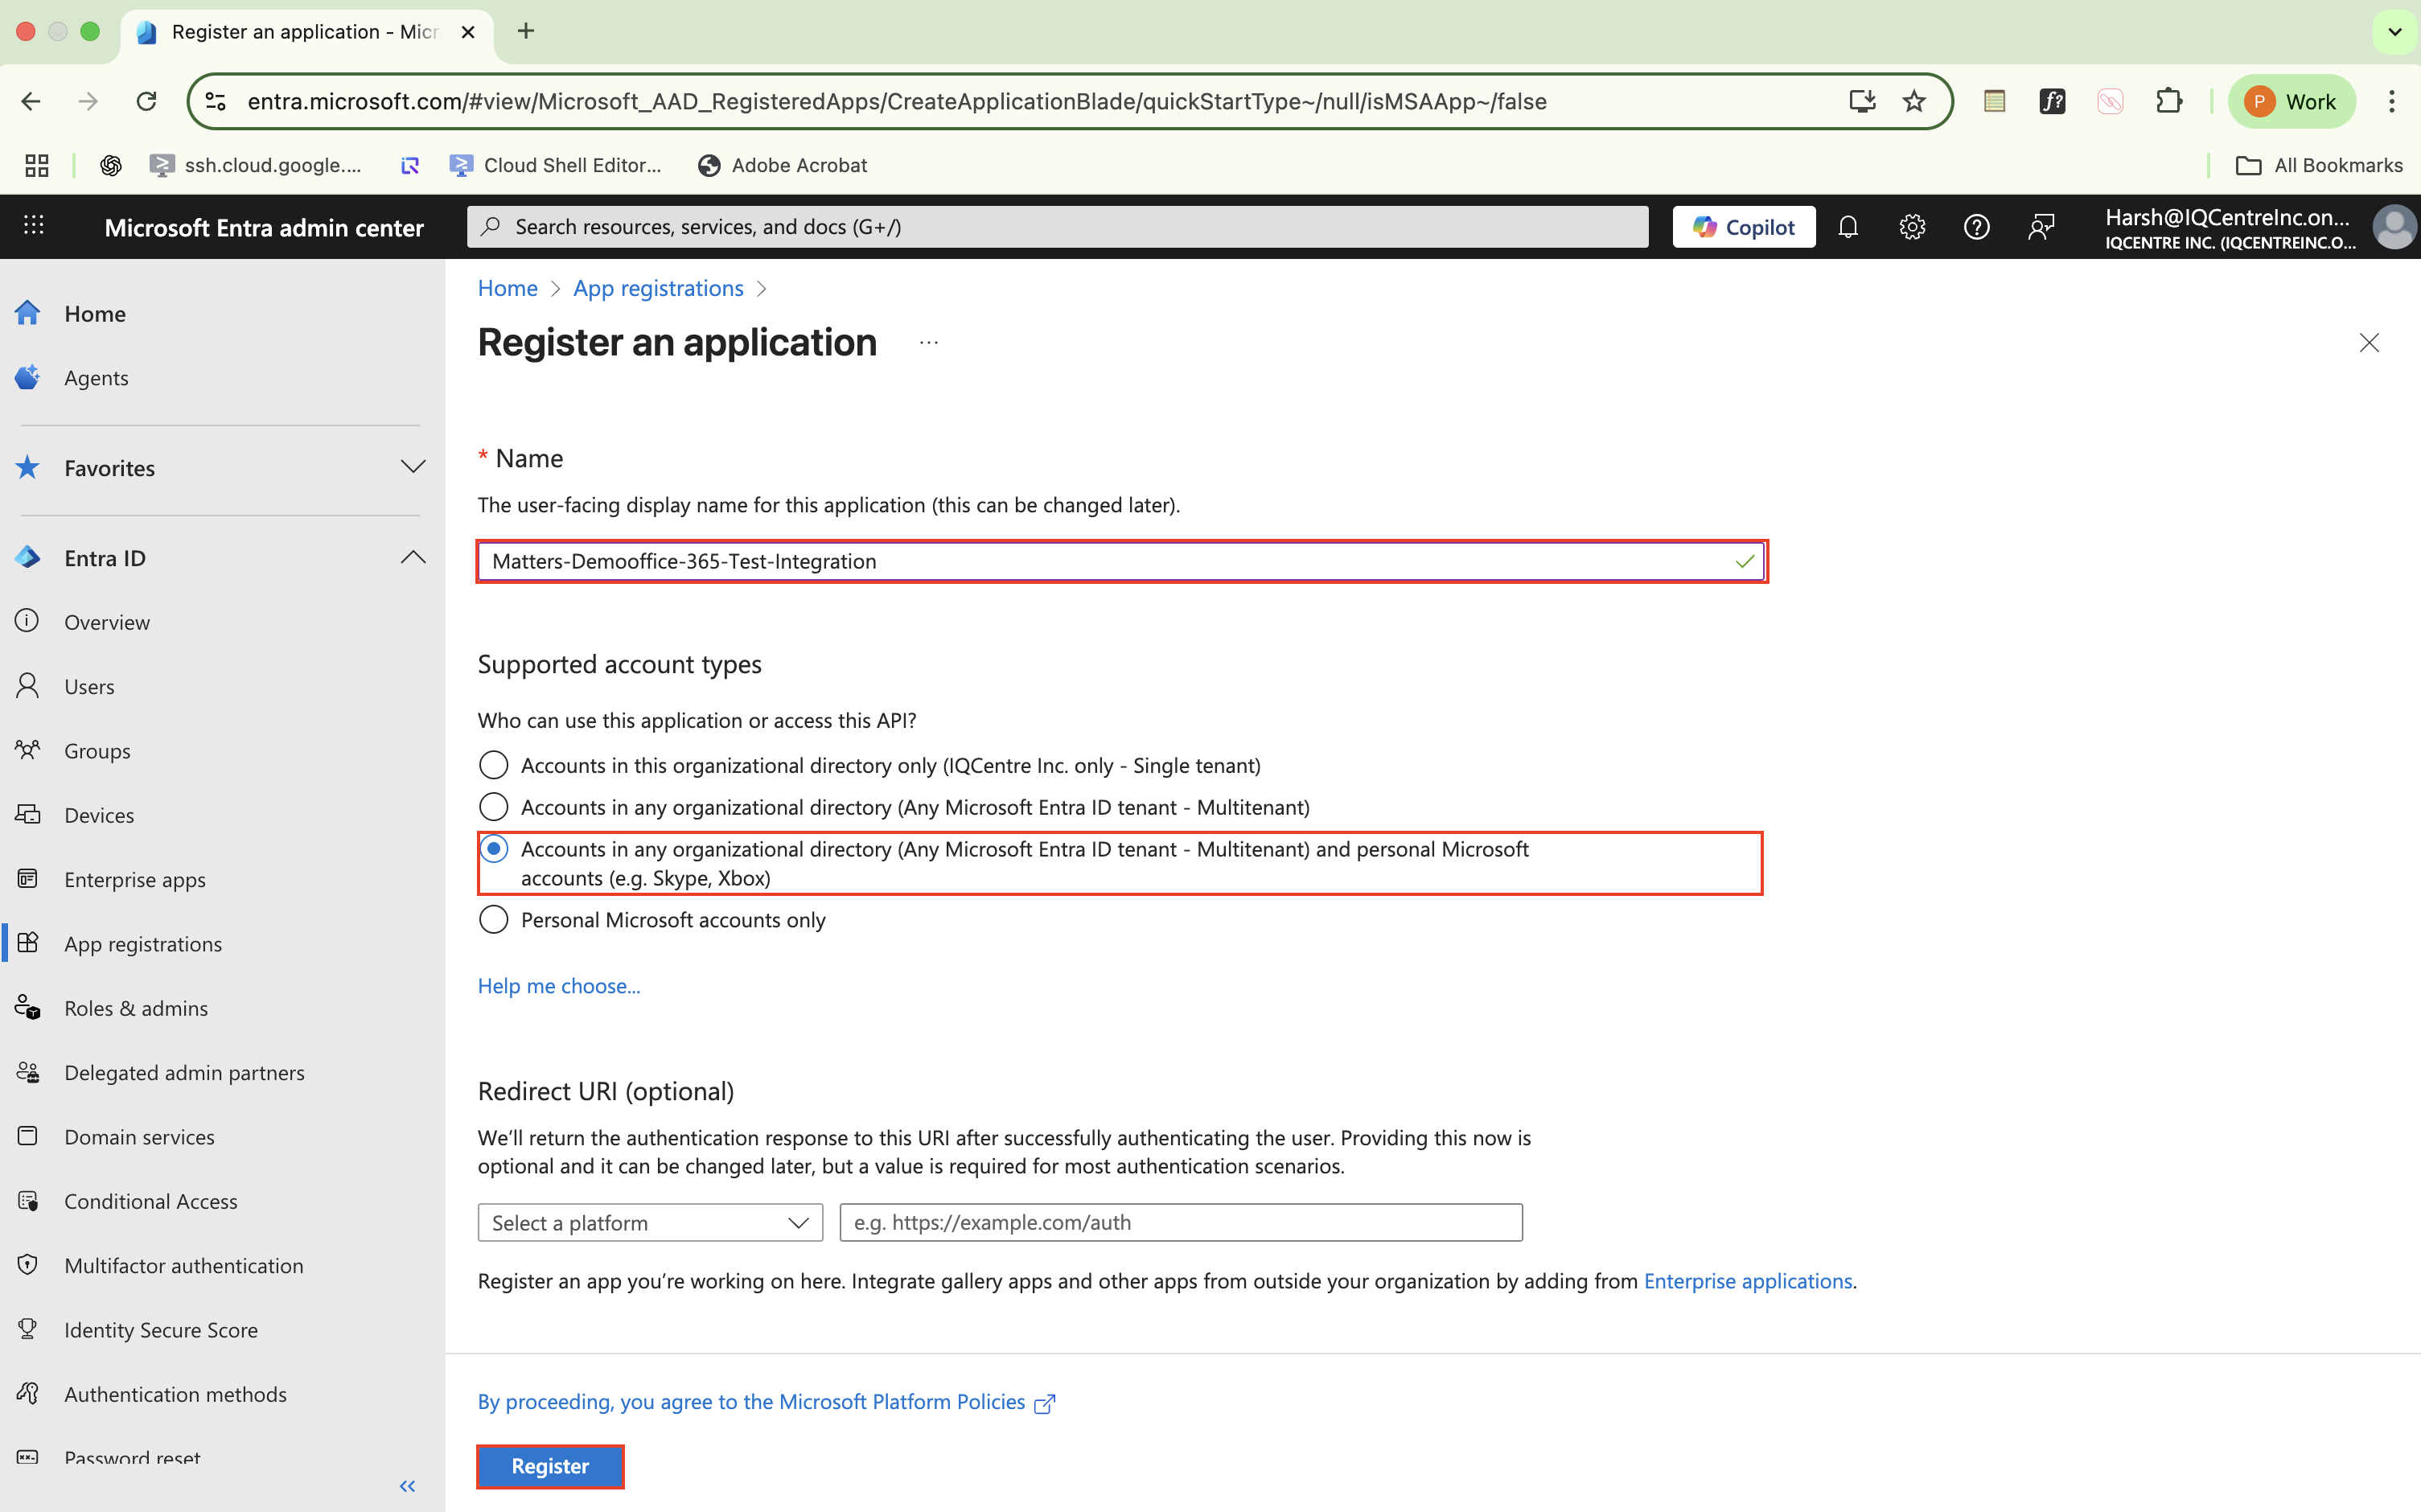Click the site information icon in address bar
This screenshot has width=2421, height=1512.
click(215, 101)
